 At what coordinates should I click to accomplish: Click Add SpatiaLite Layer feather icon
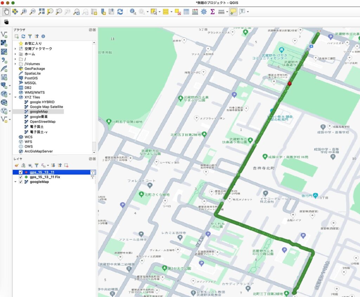click(4, 69)
